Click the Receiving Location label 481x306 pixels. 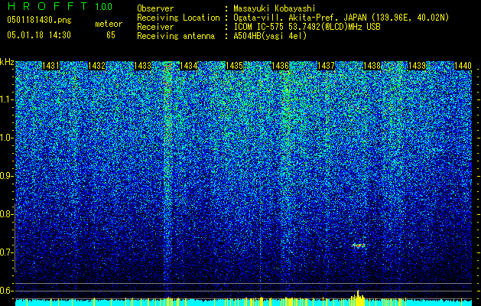(178, 18)
